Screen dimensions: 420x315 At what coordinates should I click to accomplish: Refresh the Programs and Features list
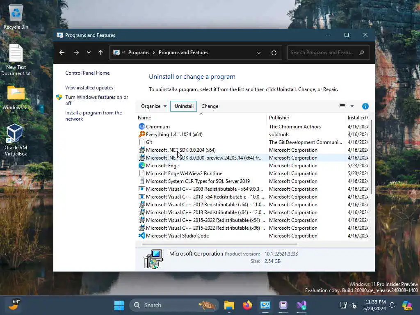274,53
